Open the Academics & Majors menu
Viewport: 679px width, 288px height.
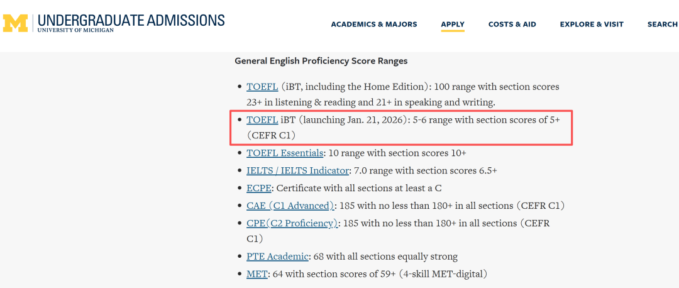click(x=374, y=25)
